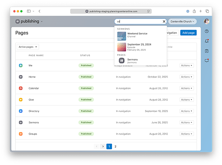Viewport: 222px width, 165px height.
Task: Open the tasks clipboard icon
Action: coord(206,51)
